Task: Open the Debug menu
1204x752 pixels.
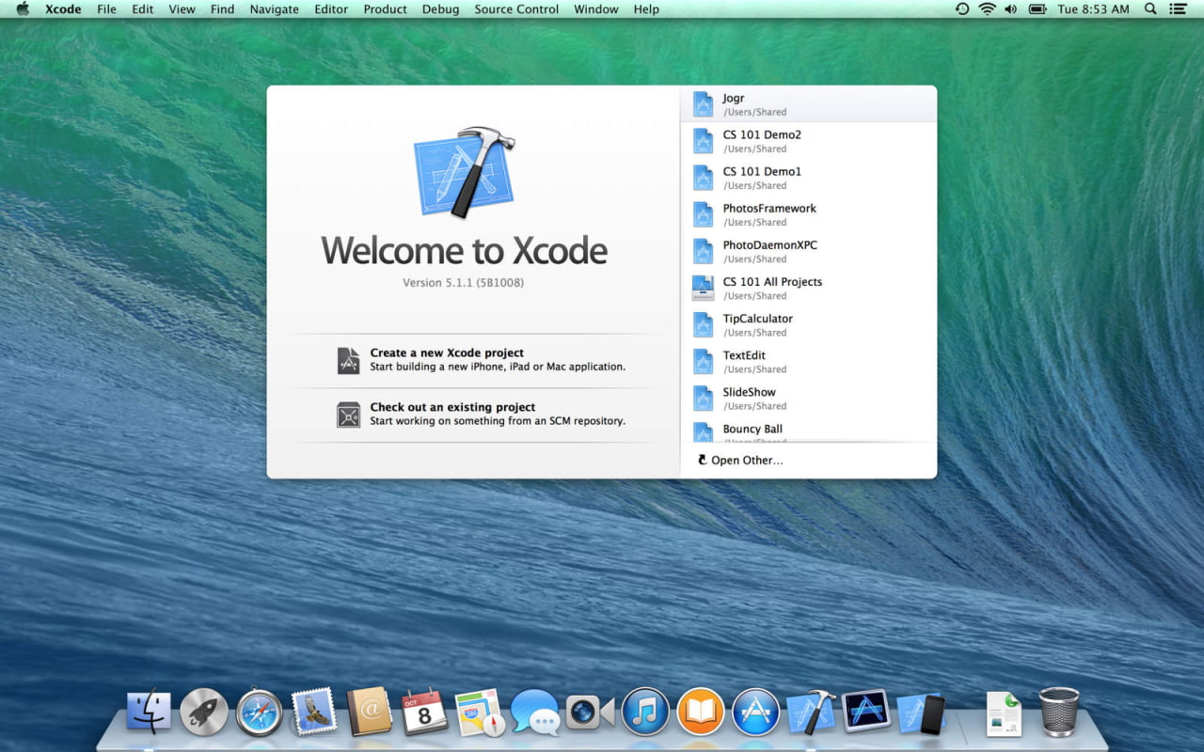Action: coord(440,9)
